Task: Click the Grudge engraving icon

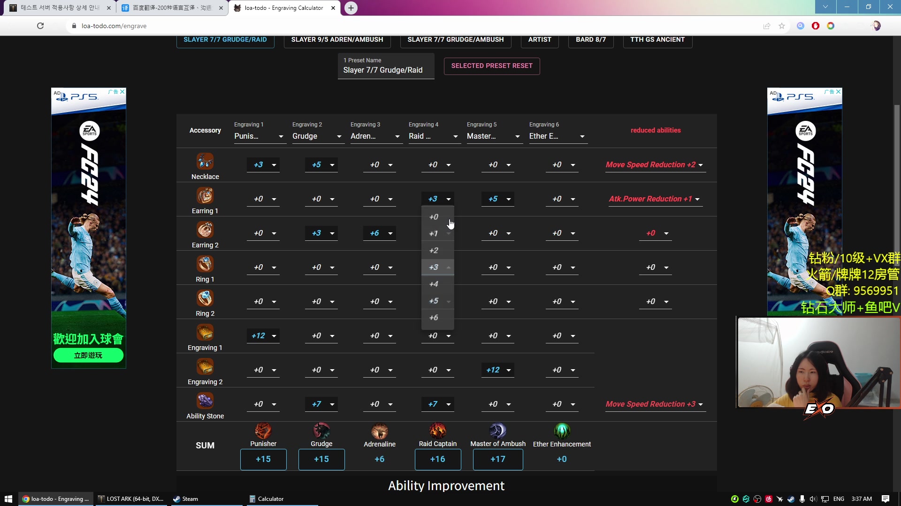Action: pyautogui.click(x=321, y=431)
